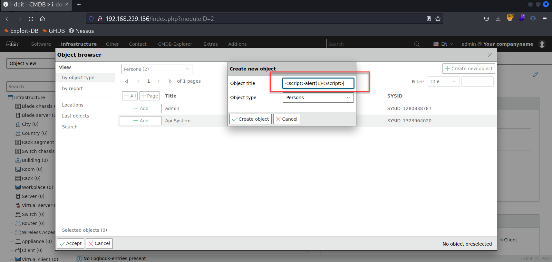Open a new browser tab

79,5
